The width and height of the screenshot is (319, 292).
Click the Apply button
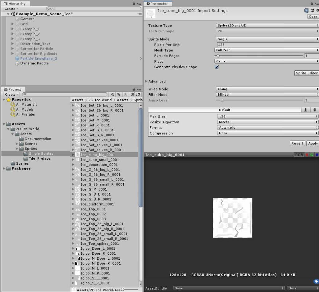[312, 144]
